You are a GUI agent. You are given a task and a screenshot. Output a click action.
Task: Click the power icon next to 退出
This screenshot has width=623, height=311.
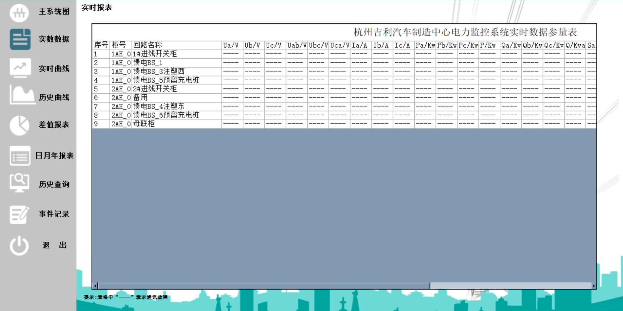19,245
